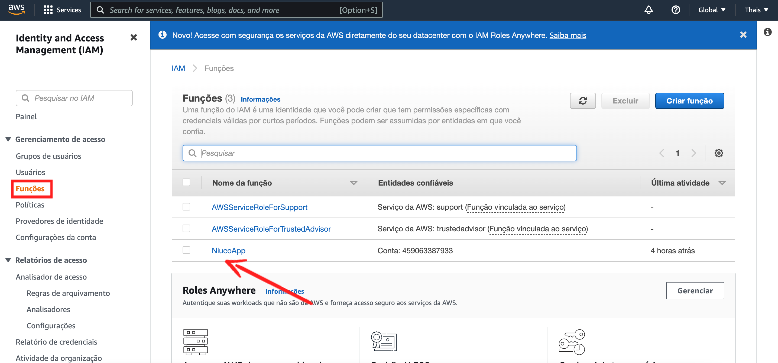Select the NiucoApp role checkbox

pyautogui.click(x=186, y=250)
